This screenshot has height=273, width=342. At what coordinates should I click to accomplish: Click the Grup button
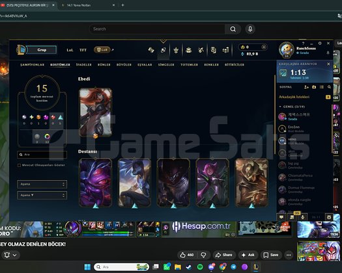pos(42,50)
